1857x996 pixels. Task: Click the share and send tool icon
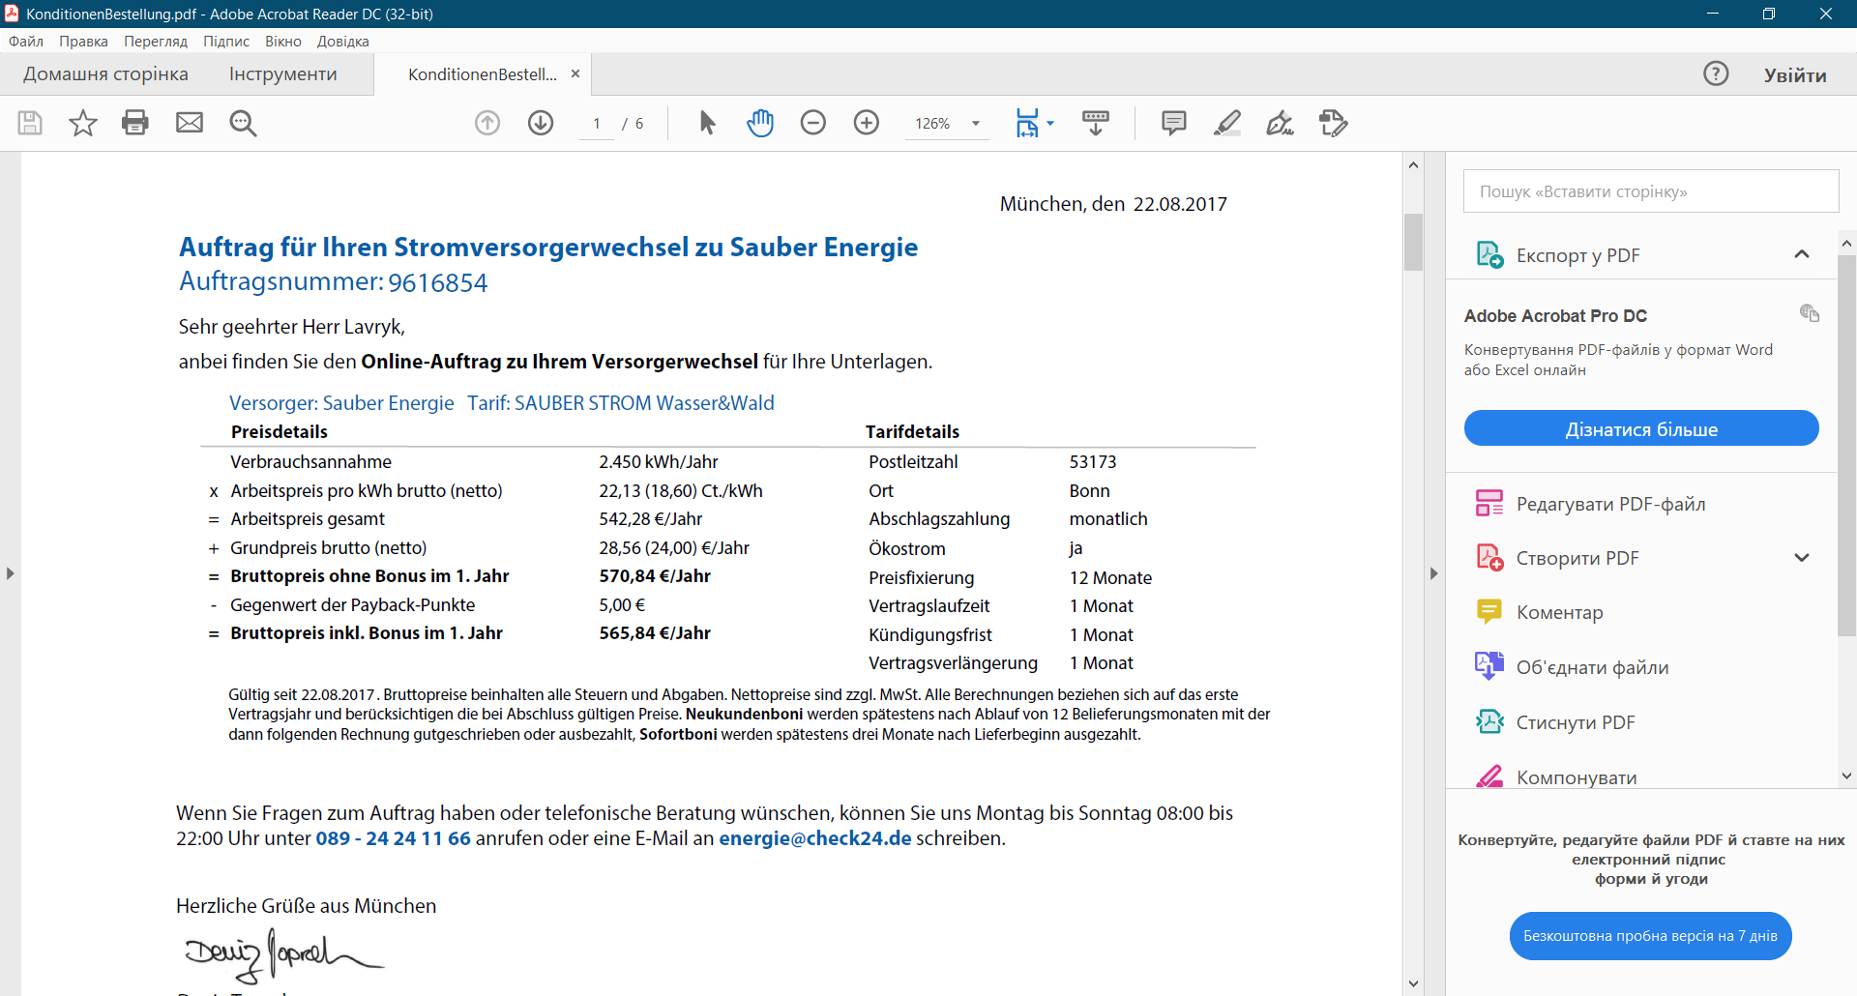click(1334, 123)
